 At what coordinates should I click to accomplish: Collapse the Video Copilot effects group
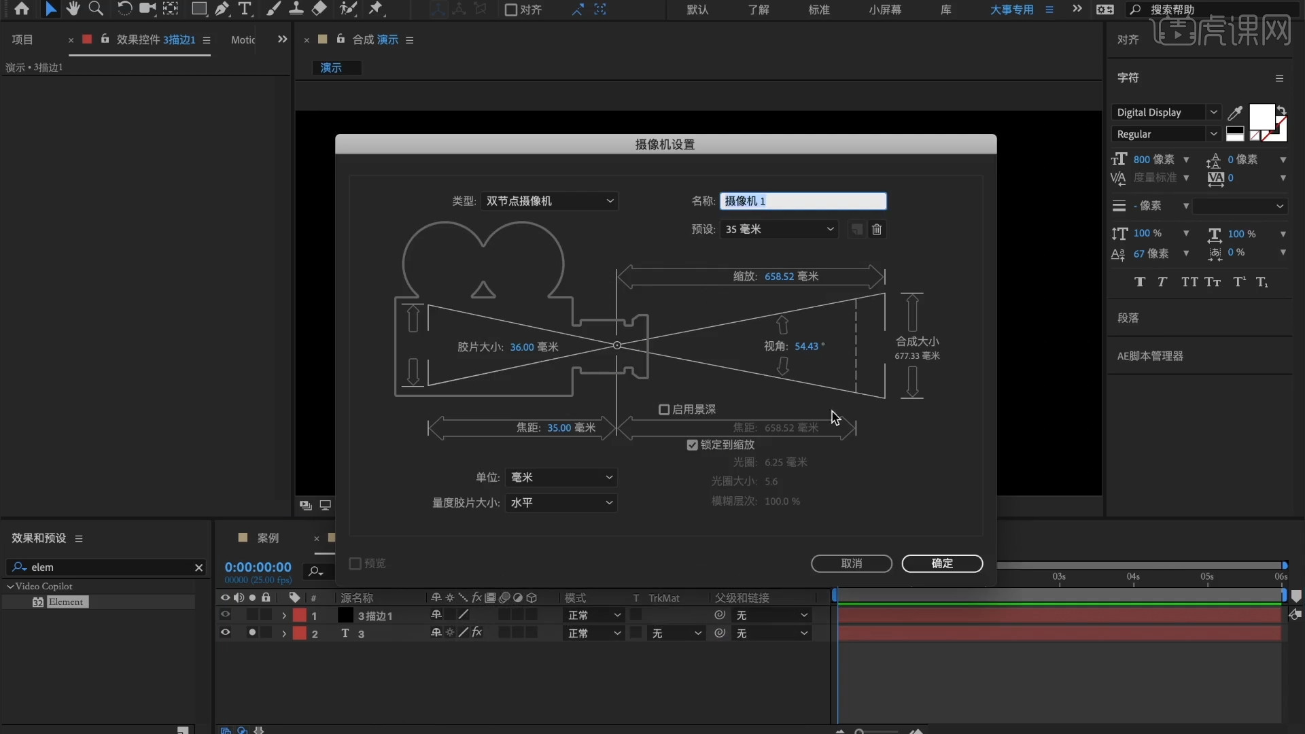(x=10, y=586)
